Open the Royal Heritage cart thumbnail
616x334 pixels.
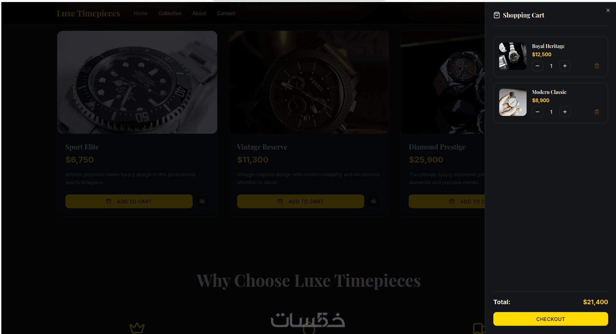pyautogui.click(x=513, y=56)
